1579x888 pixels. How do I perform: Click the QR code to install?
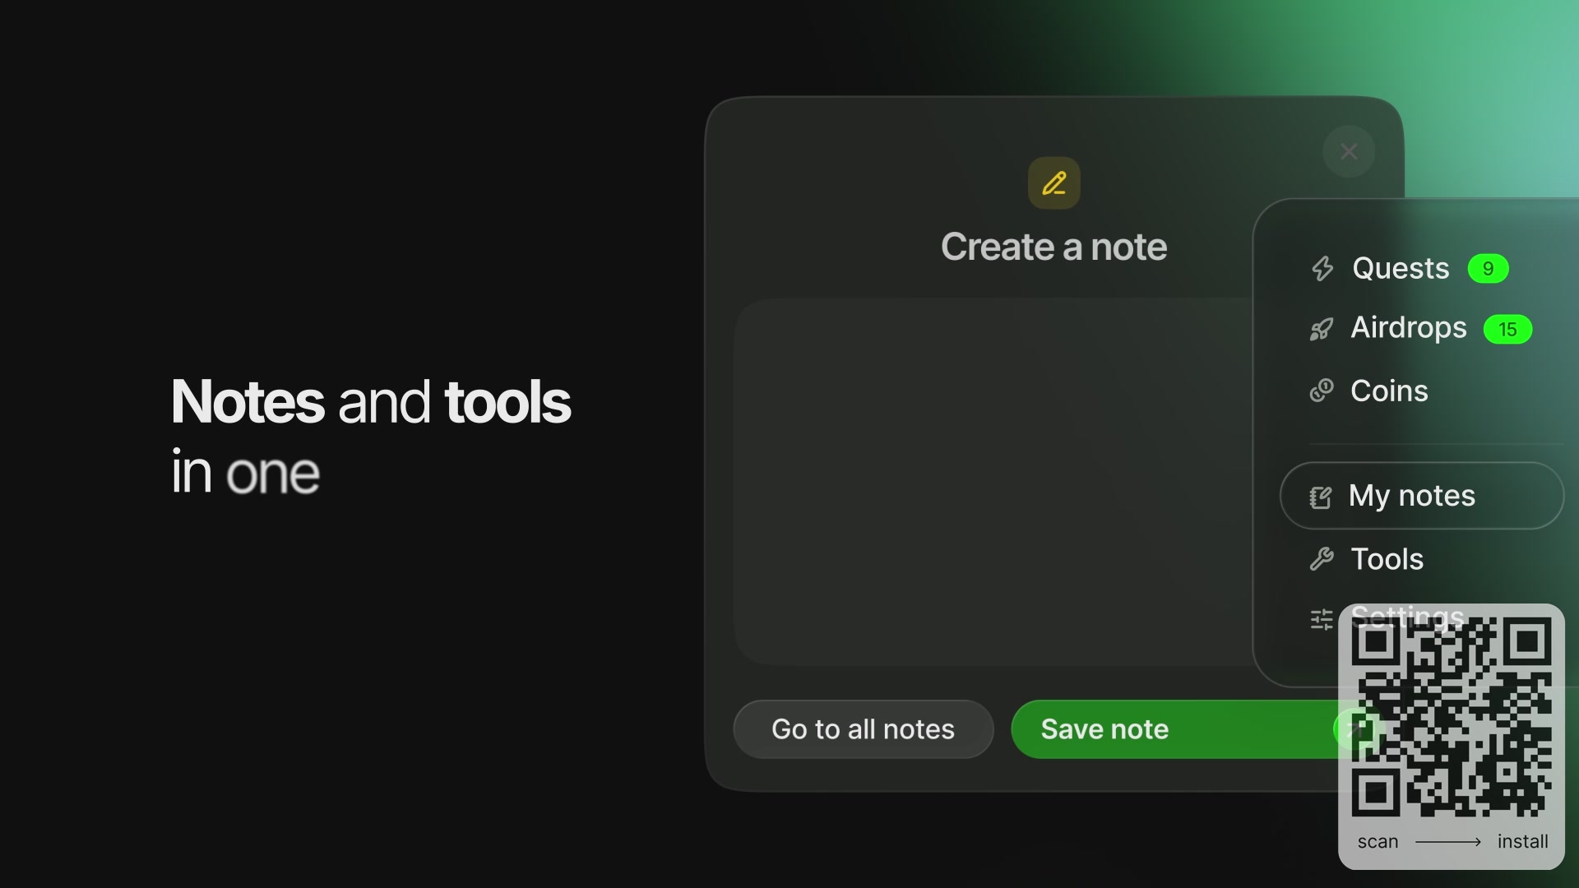[1452, 717]
